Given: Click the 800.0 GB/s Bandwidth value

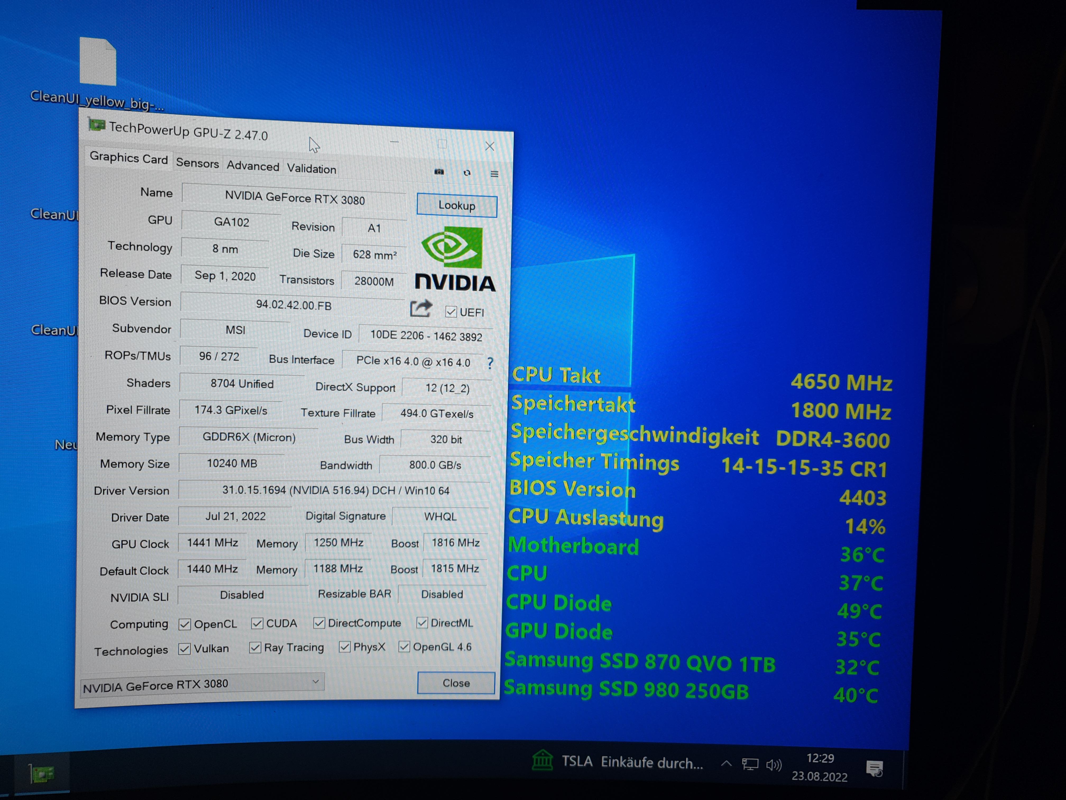Looking at the screenshot, I should pyautogui.click(x=435, y=465).
